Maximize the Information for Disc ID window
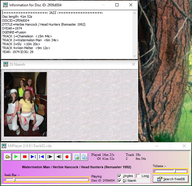The width and height of the screenshot is (192, 186). [117, 5]
